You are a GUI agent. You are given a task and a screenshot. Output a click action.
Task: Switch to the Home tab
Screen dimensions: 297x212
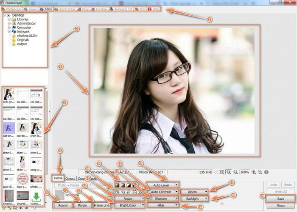(x=58, y=179)
